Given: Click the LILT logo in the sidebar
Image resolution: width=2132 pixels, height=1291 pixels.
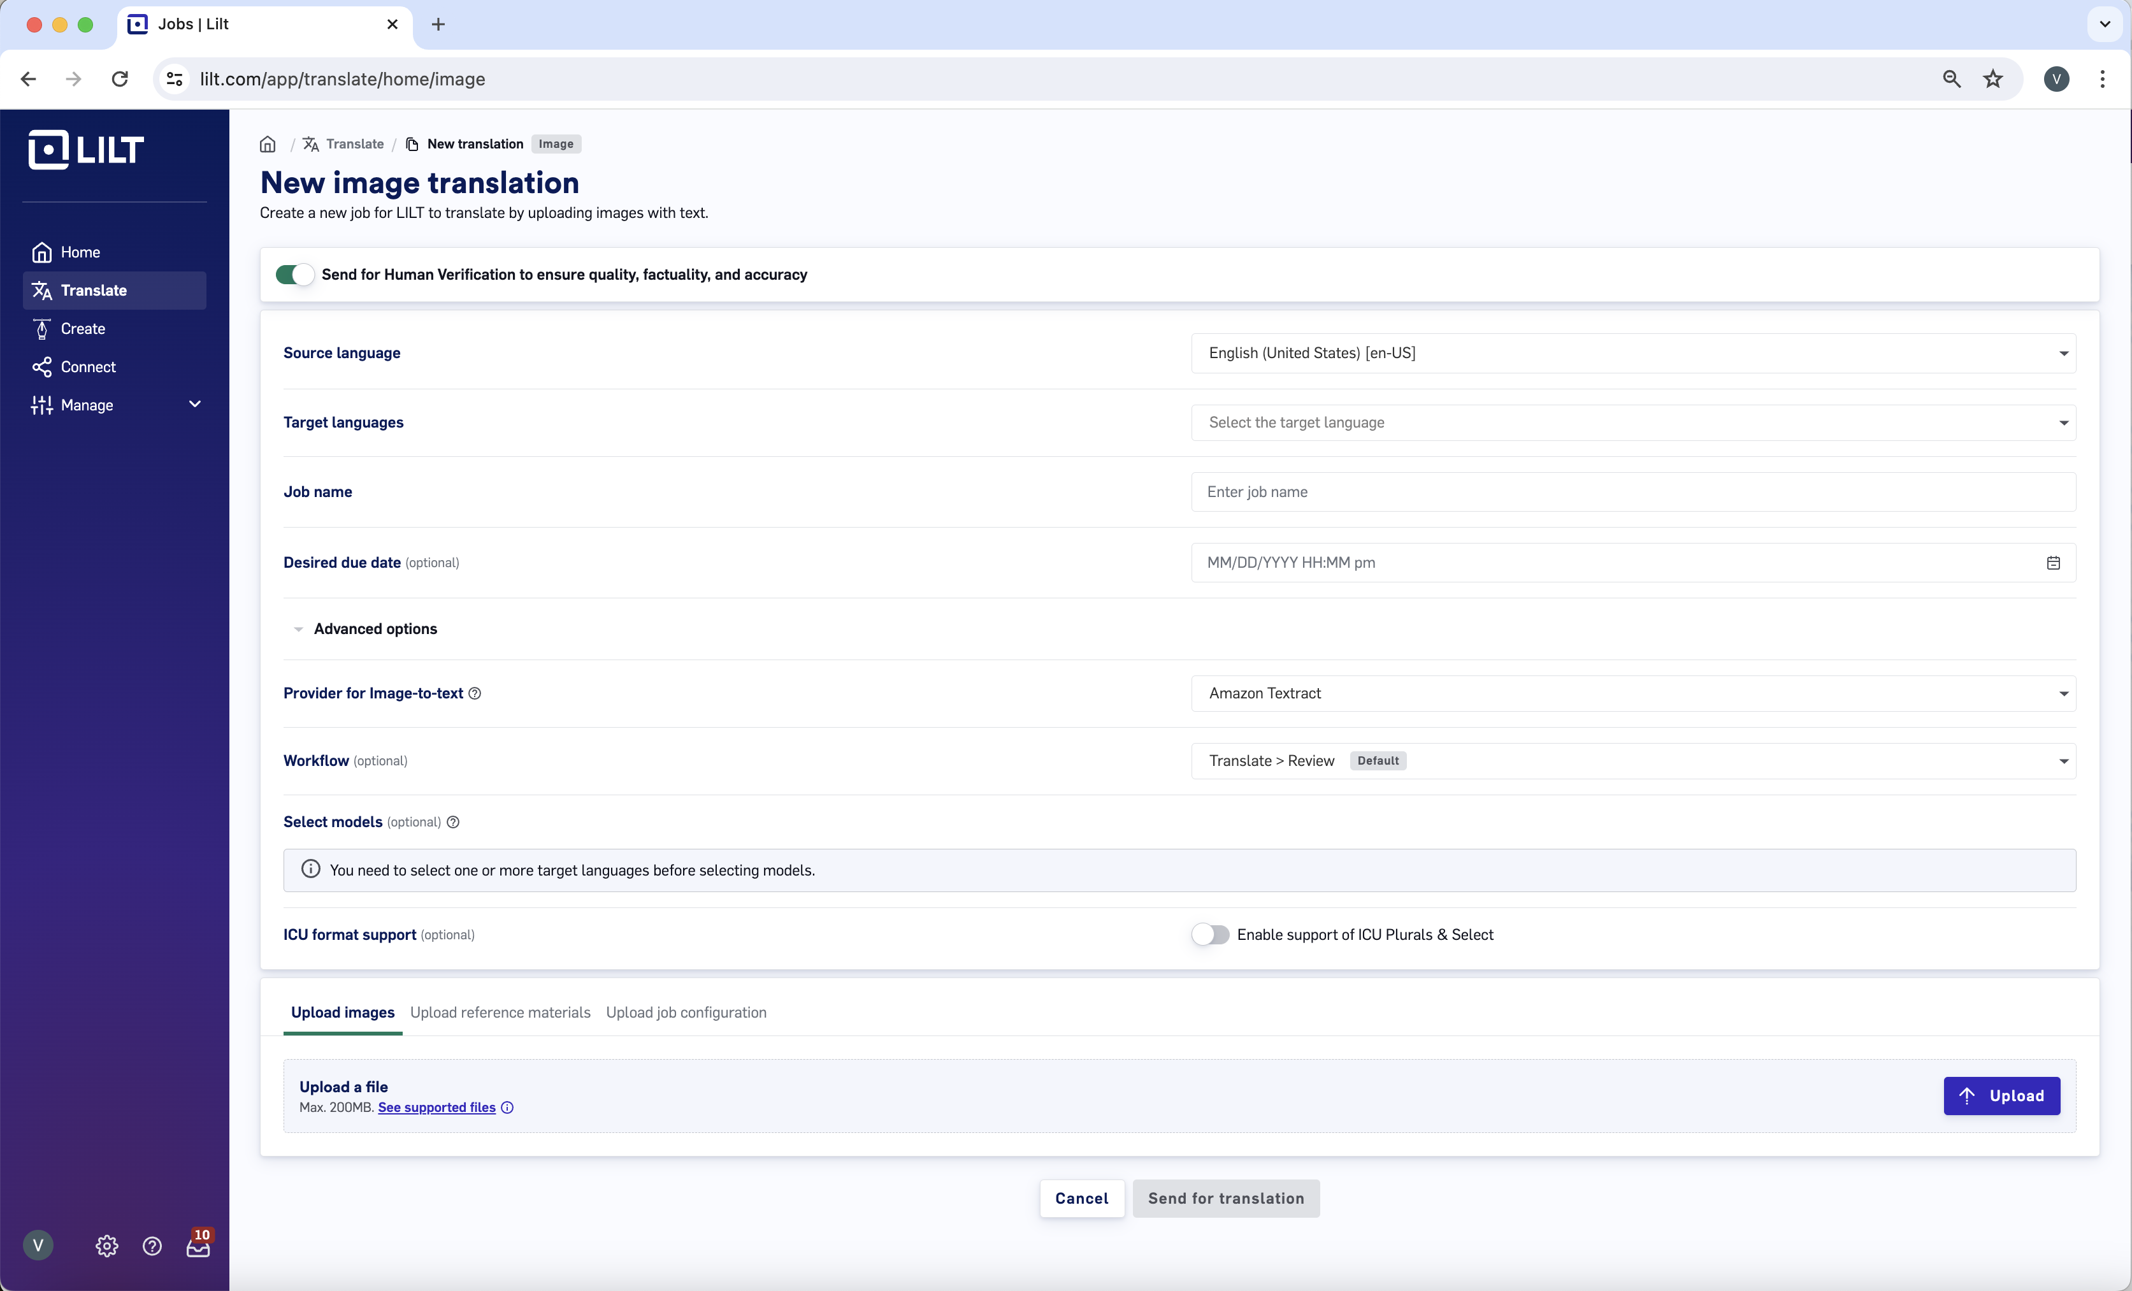Looking at the screenshot, I should (85, 150).
